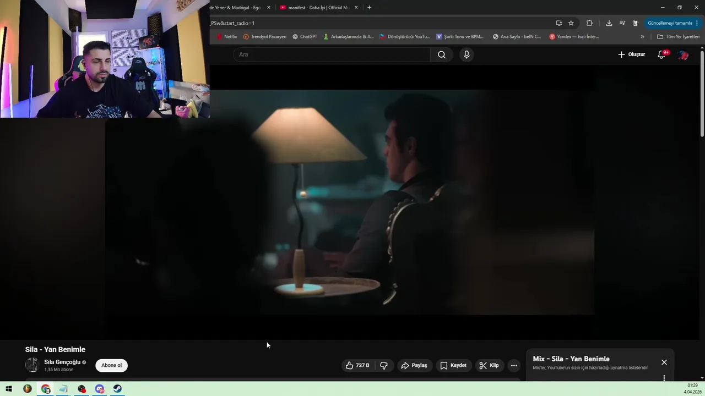Open the red-and-black taskbar app icon
The width and height of the screenshot is (705, 396).
82,389
